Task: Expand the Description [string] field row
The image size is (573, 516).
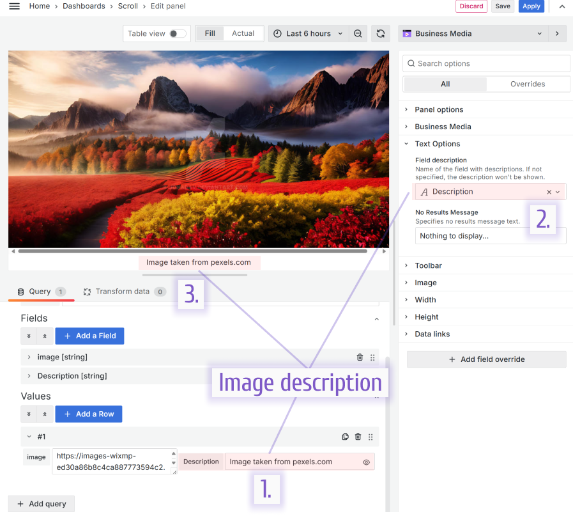Action: click(x=29, y=376)
